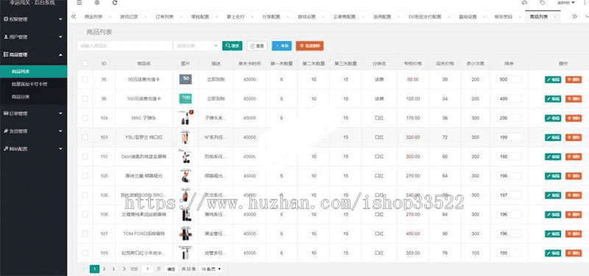Open 商品分类 in the sidebar
Image resolution: width=589 pixels, height=276 pixels.
21,97
